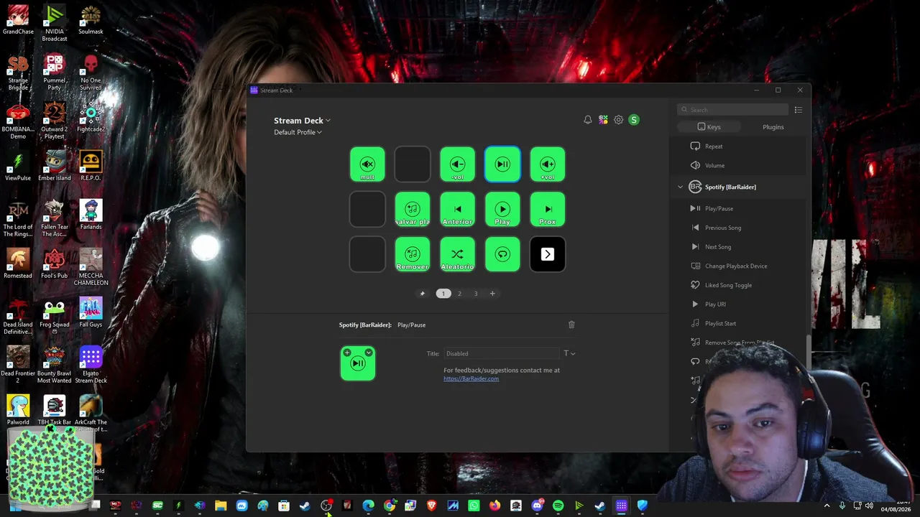This screenshot has width=920, height=517.
Task: Select the 'Anterior' previous track key
Action: pos(457,210)
